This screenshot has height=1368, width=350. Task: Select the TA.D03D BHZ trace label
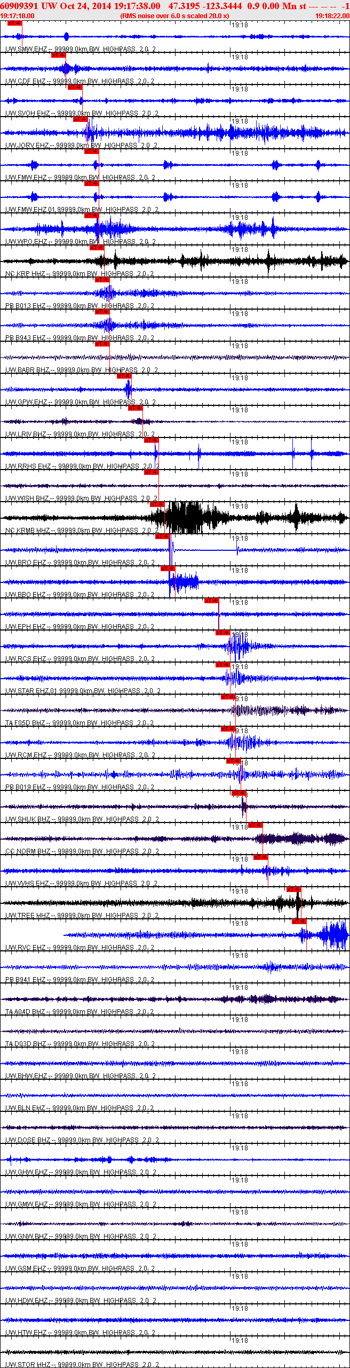pyautogui.click(x=80, y=1044)
